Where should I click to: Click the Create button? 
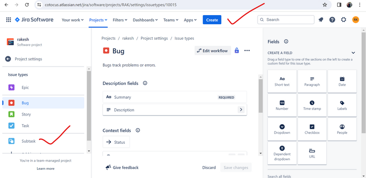click(x=212, y=20)
